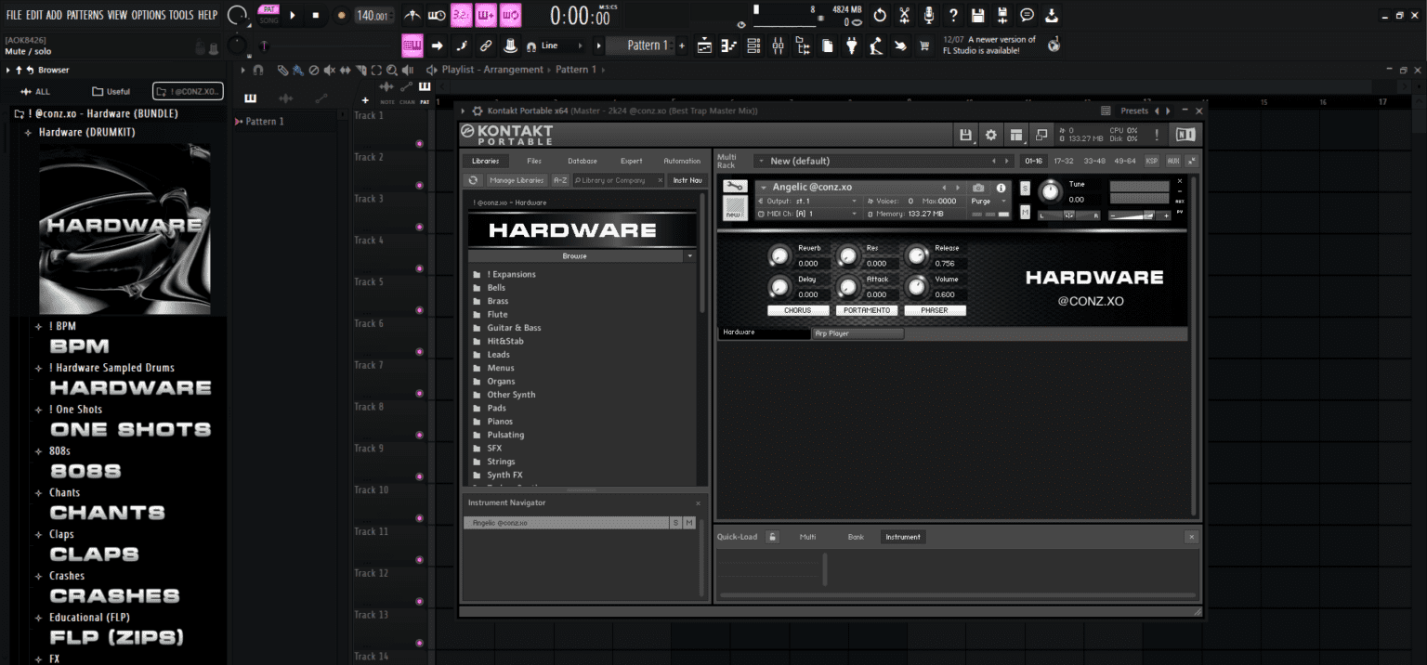Toggle the PHASER effect on Hardware
Viewport: 1427px width, 665px height.
click(935, 310)
